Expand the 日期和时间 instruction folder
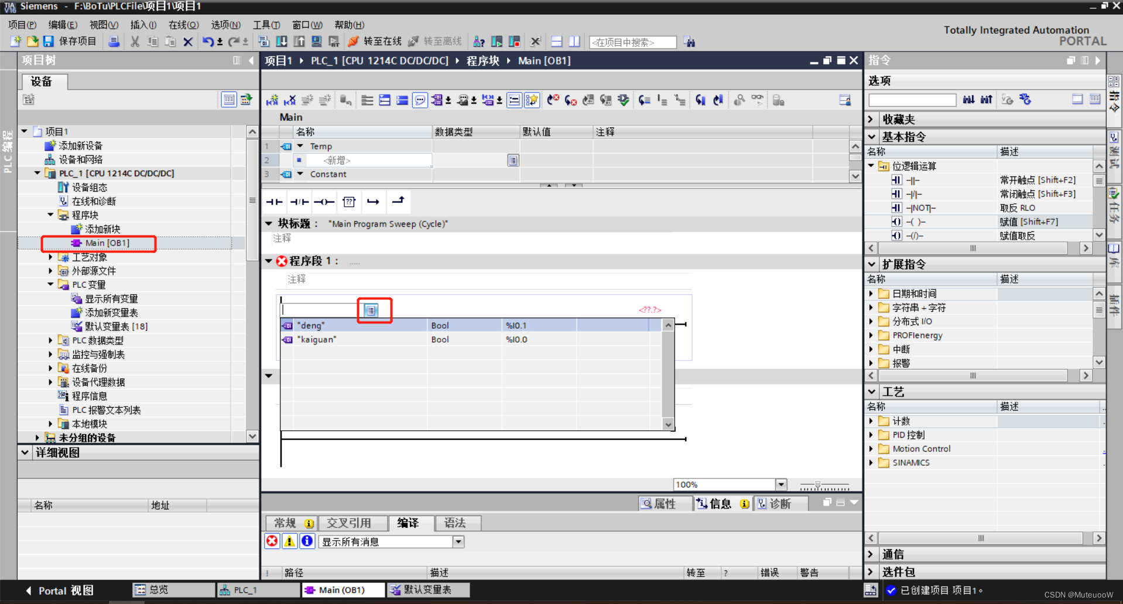 coord(871,294)
